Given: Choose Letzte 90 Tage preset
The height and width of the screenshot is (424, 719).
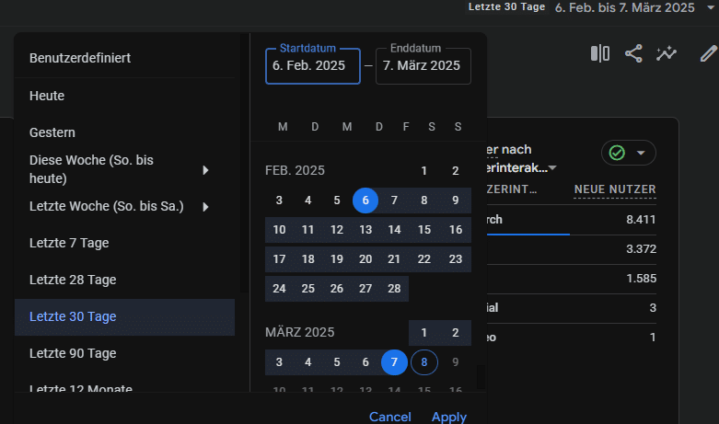Looking at the screenshot, I should click(124, 353).
